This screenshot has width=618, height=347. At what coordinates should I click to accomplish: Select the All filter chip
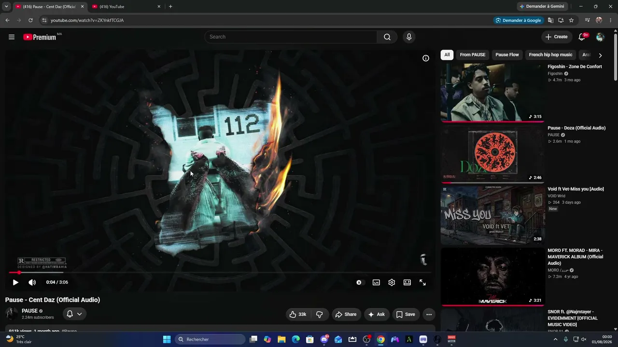pos(447,55)
